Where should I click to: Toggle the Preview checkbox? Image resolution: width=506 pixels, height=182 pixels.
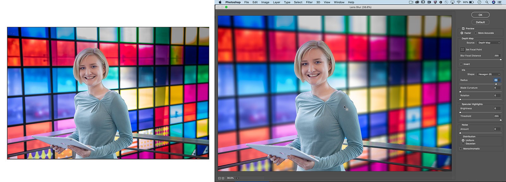click(x=463, y=28)
